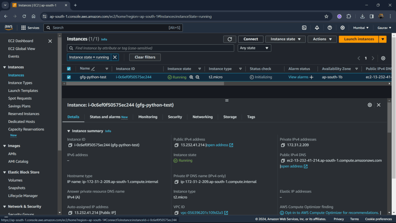Open instance link i-0c6ef0f50575ec244 in table
The image size is (396, 223).
coord(133,77)
